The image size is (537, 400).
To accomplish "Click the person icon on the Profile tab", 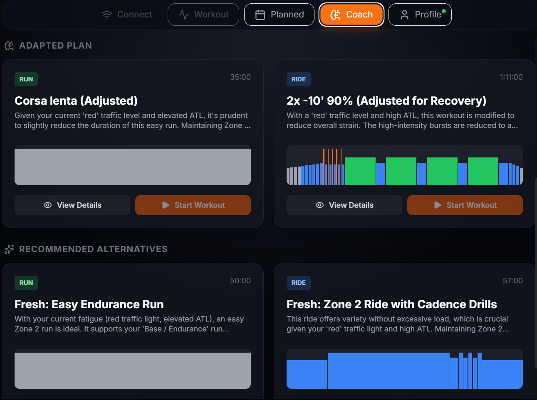I will pyautogui.click(x=404, y=15).
